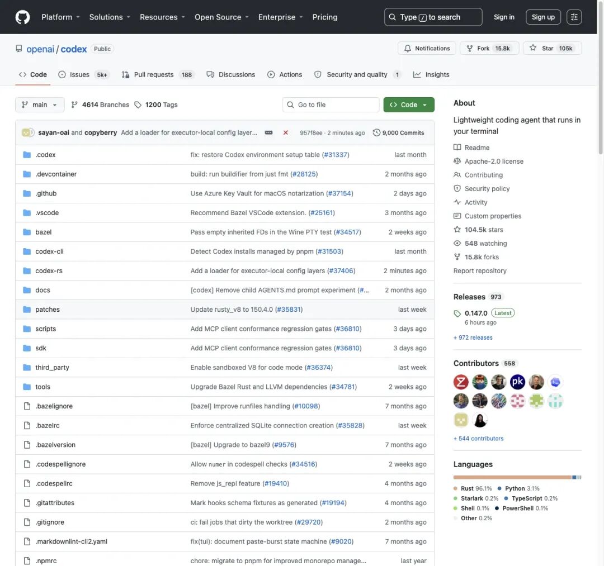Open the Insights tab
The height and width of the screenshot is (566, 604).
[431, 75]
